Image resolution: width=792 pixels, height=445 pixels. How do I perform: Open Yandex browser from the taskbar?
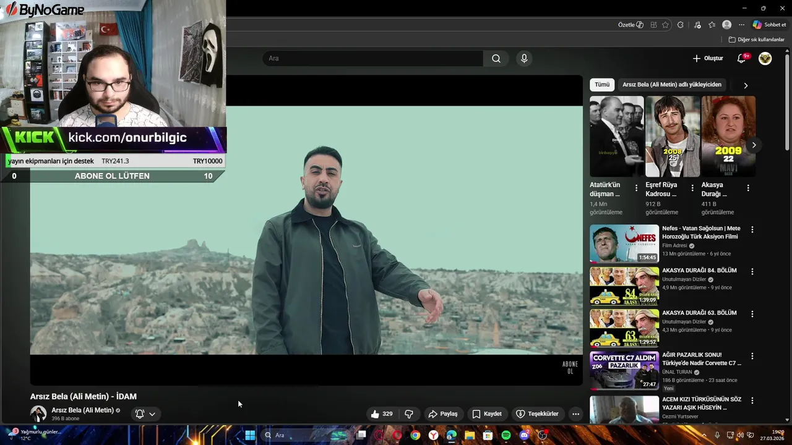(434, 435)
